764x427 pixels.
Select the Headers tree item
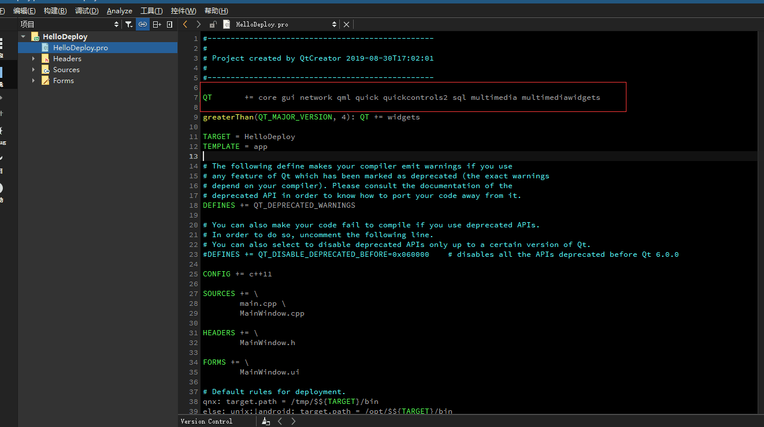[x=67, y=59]
